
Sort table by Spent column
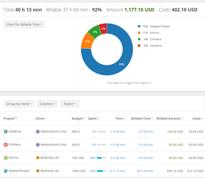click(94, 118)
